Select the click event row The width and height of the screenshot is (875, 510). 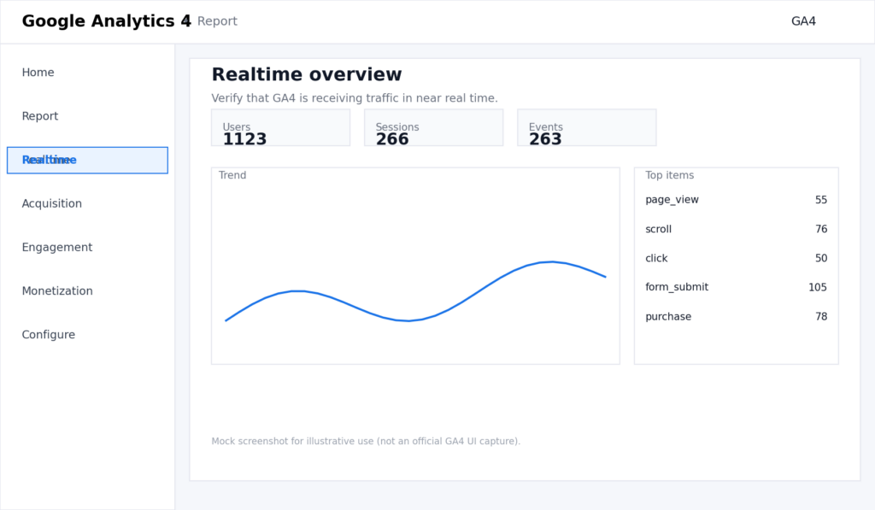coord(736,258)
